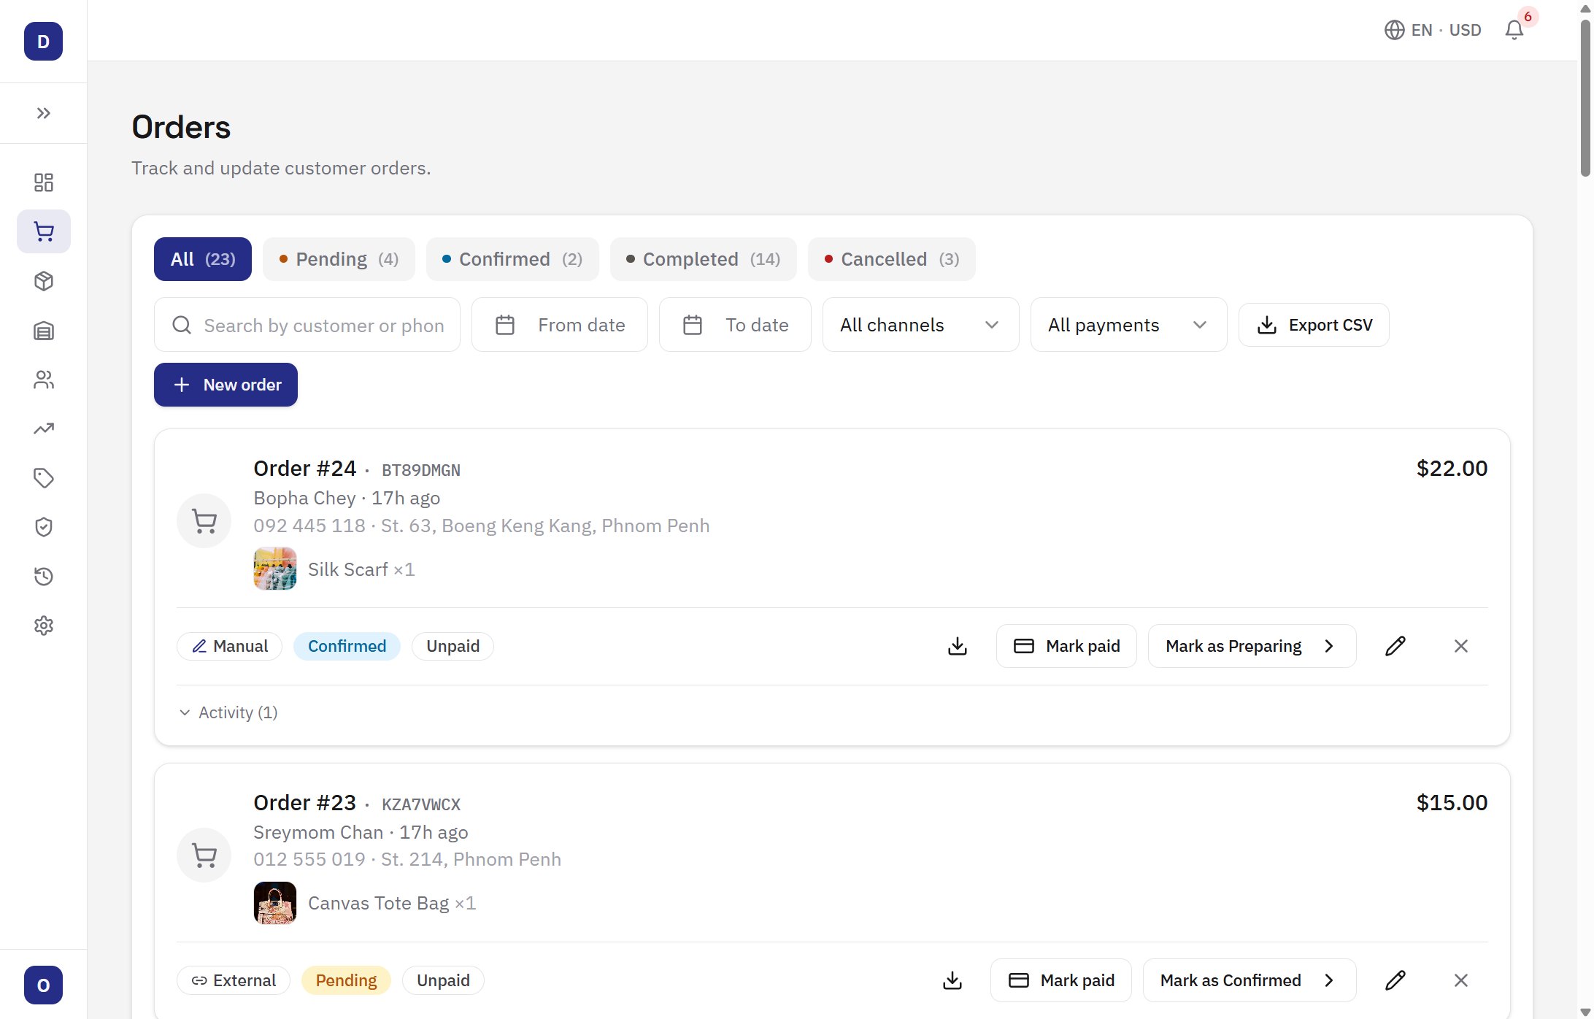Cancel Order #23 with X icon
1594x1019 pixels.
(x=1461, y=980)
